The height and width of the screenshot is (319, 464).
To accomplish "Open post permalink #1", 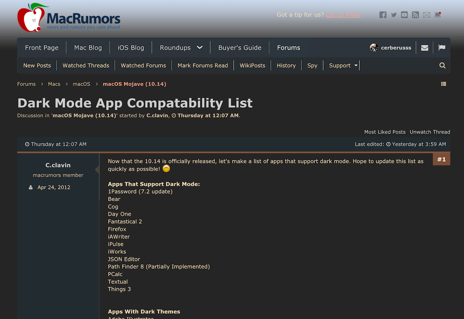I will [x=442, y=159].
